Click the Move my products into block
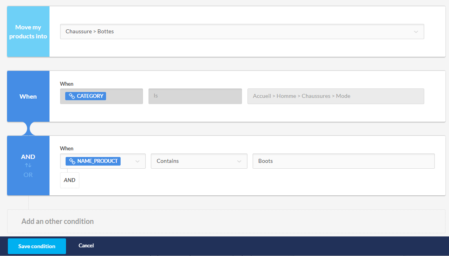449x256 pixels. pyautogui.click(x=28, y=32)
